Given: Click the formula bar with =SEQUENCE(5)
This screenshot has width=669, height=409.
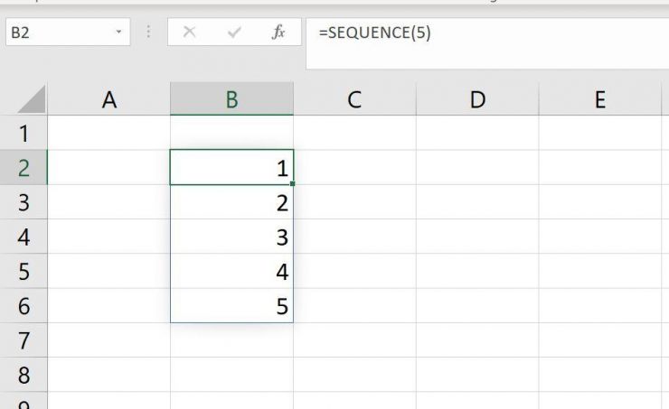Looking at the screenshot, I should 487,43.
